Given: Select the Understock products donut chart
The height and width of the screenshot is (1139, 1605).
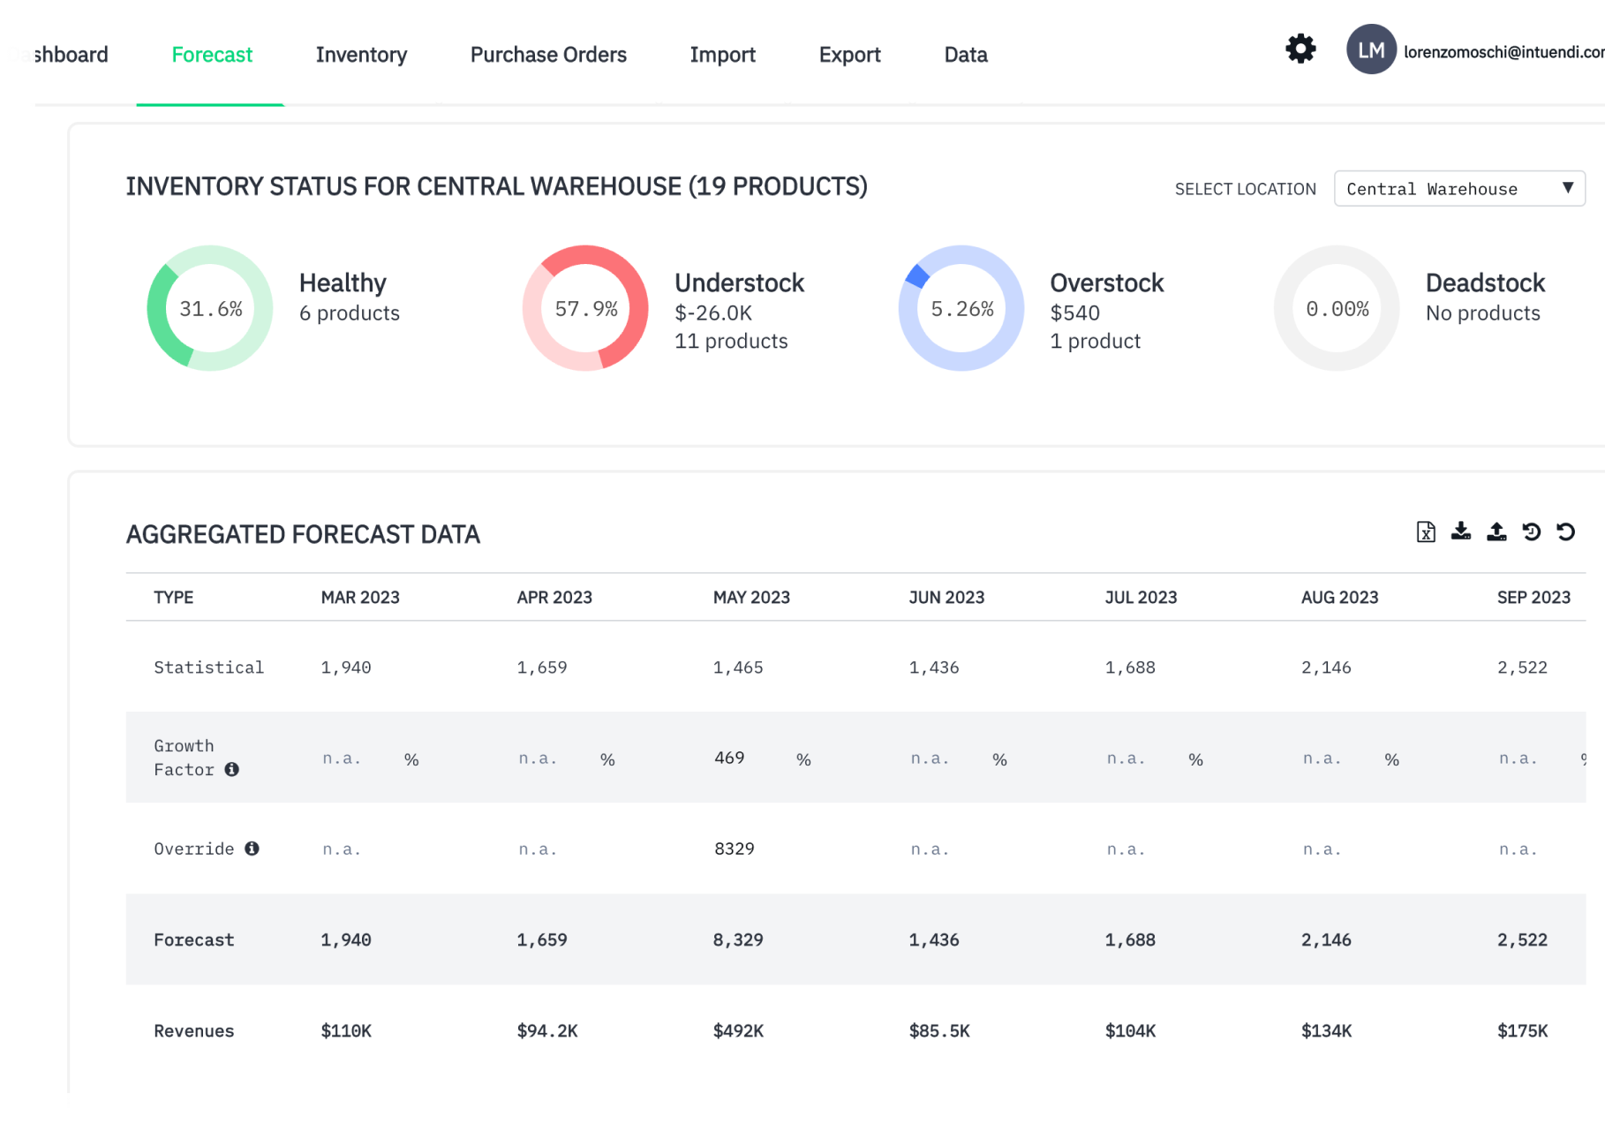Looking at the screenshot, I should [584, 308].
